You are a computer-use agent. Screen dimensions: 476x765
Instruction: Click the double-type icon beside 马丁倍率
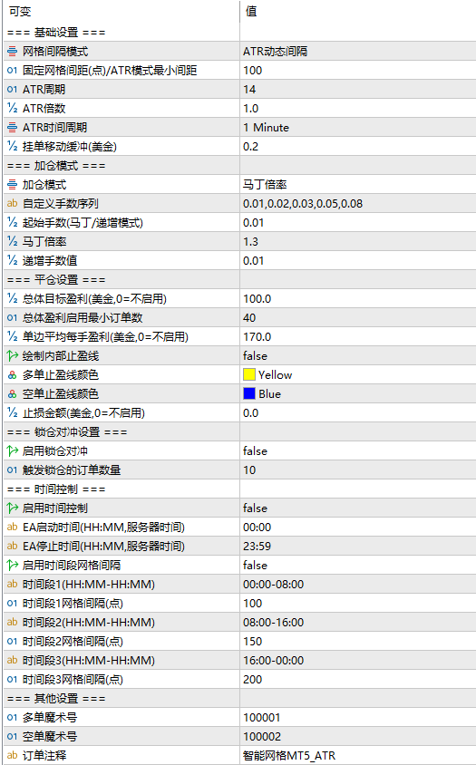point(12,241)
